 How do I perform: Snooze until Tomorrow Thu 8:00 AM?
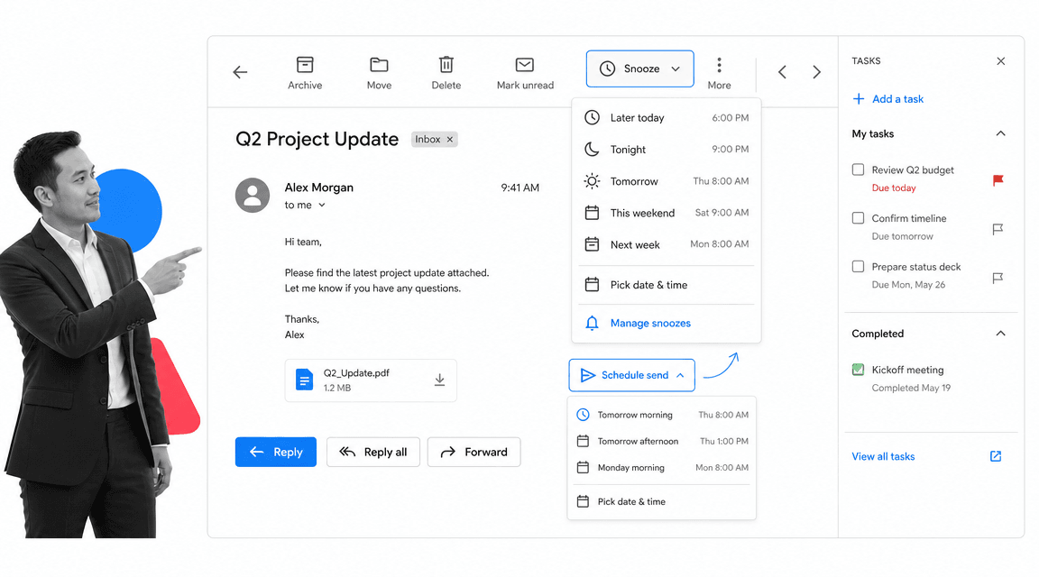[666, 181]
